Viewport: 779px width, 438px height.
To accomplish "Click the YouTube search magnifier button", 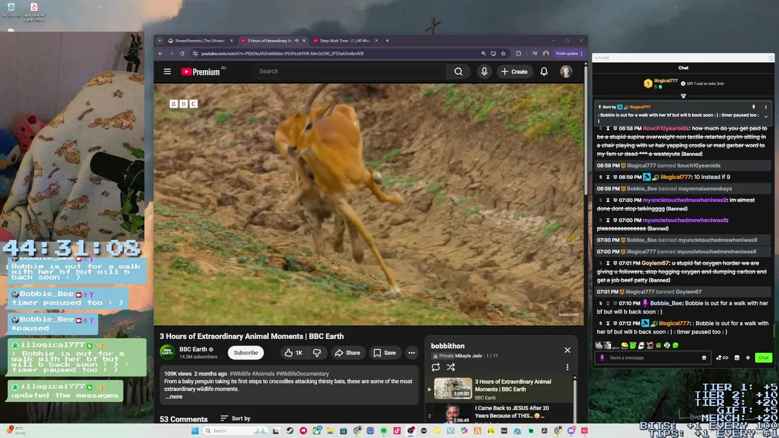I will (x=458, y=71).
